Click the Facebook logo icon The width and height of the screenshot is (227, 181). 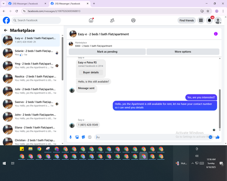click(x=6, y=20)
